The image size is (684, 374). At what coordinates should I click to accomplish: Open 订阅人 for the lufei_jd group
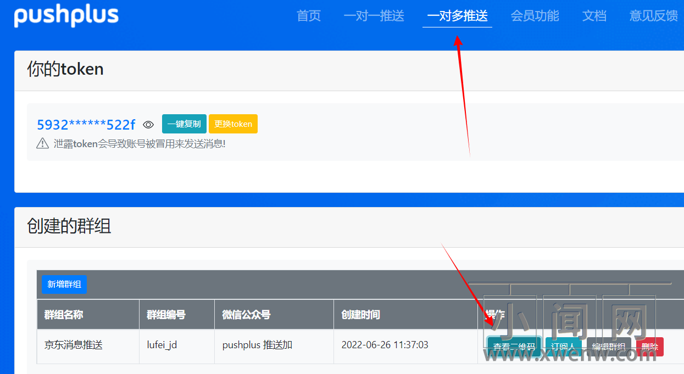point(564,347)
